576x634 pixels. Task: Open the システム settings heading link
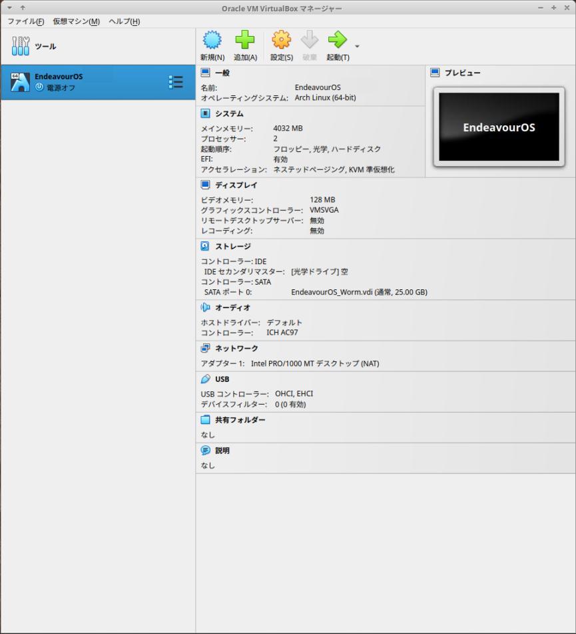tap(230, 113)
